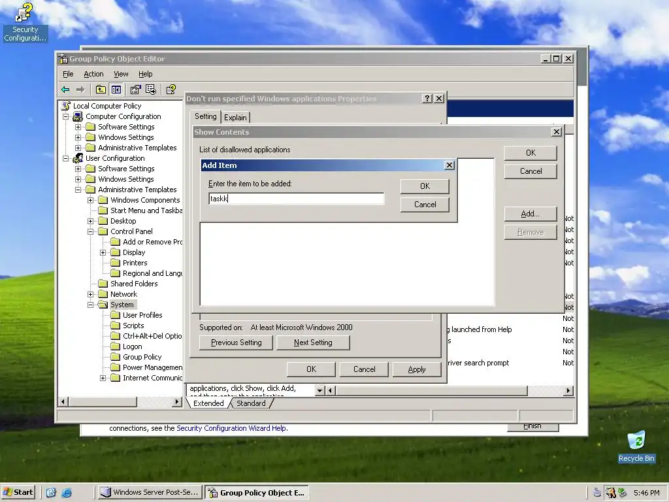Click OK in Show Contents dialog
669x502 pixels.
[x=530, y=153]
